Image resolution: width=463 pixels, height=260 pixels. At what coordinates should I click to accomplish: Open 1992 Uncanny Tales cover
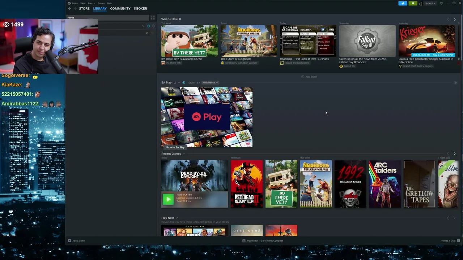[351, 184]
